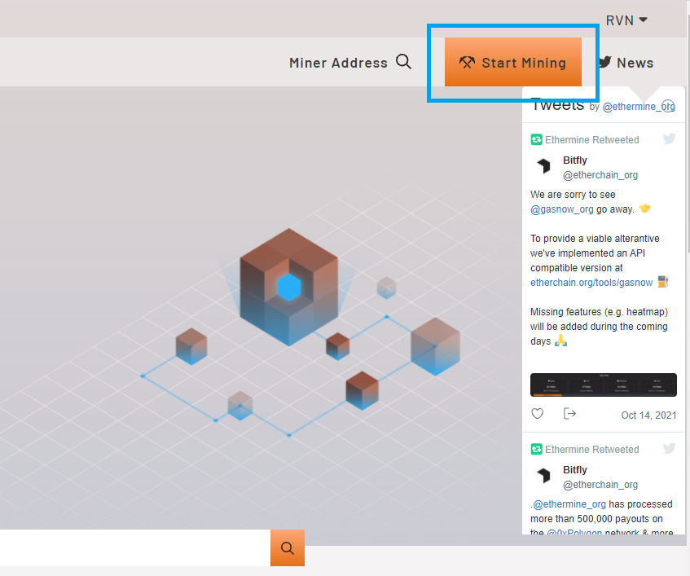Open Bitfly name in first tweet
Screen dimensions: 690x576
(575, 160)
